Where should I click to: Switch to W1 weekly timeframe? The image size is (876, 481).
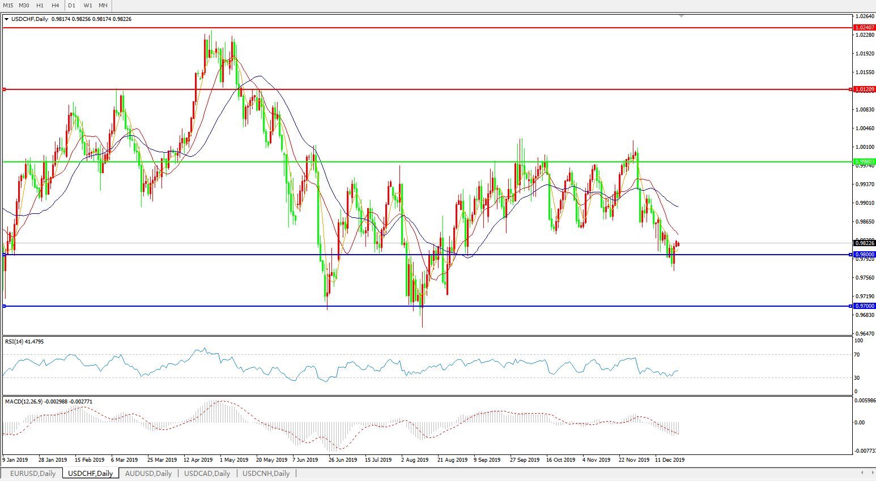(x=88, y=5)
